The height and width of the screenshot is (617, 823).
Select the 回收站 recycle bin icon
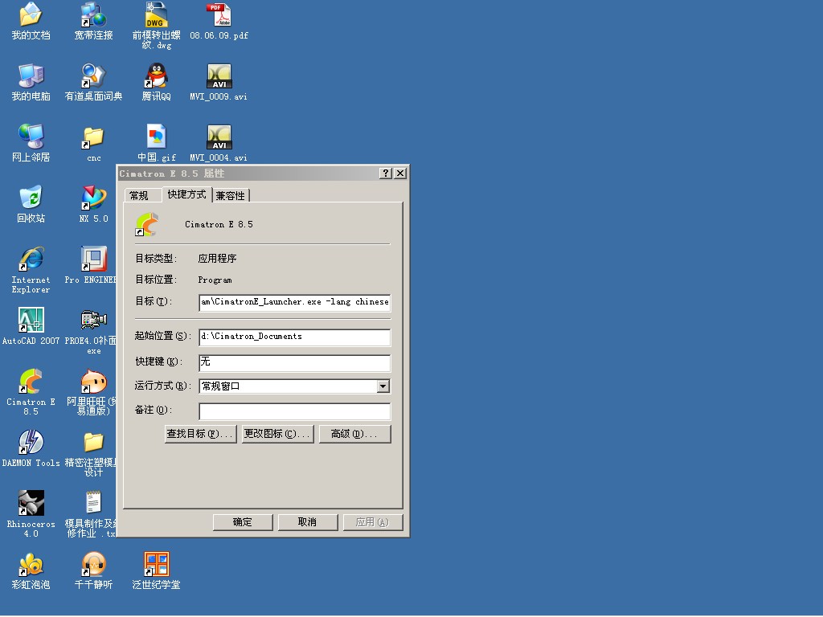click(x=31, y=198)
